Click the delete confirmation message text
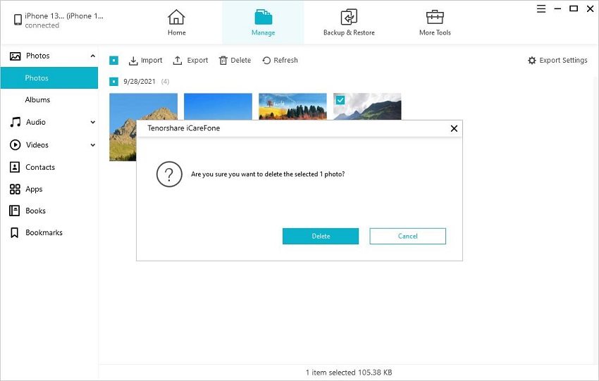Image resolution: width=599 pixels, height=381 pixels. 268,174
